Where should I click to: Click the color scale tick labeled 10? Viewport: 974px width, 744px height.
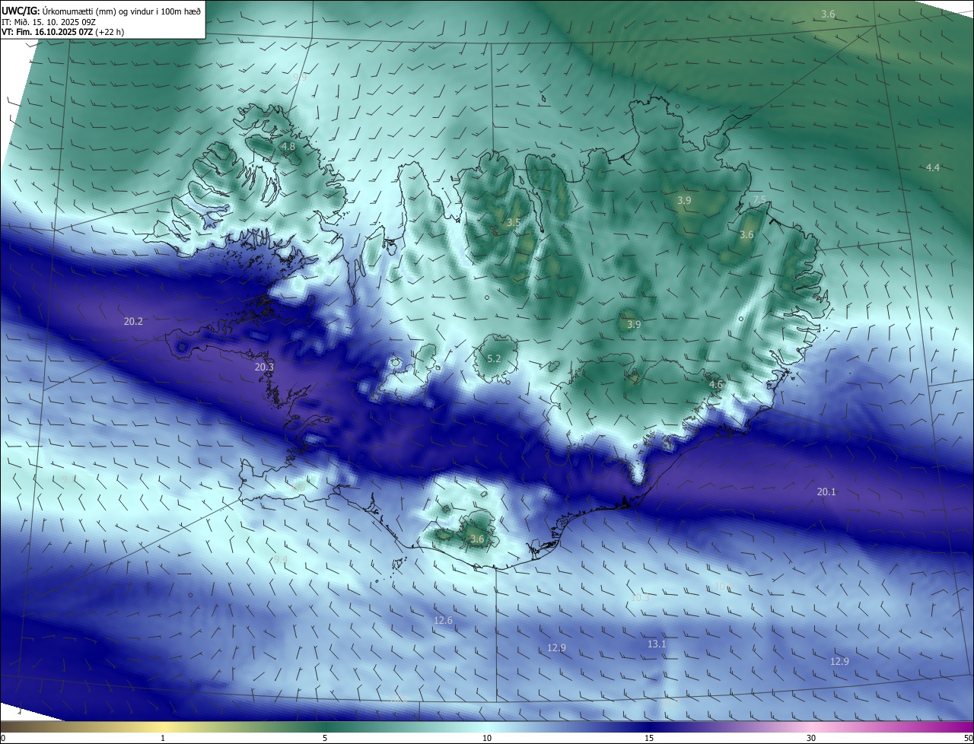coord(487,738)
